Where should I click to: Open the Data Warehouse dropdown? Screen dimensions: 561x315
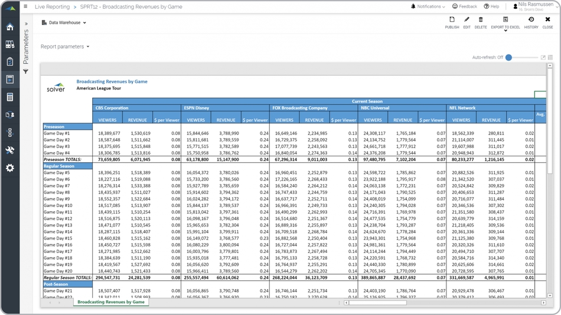[x=64, y=23]
